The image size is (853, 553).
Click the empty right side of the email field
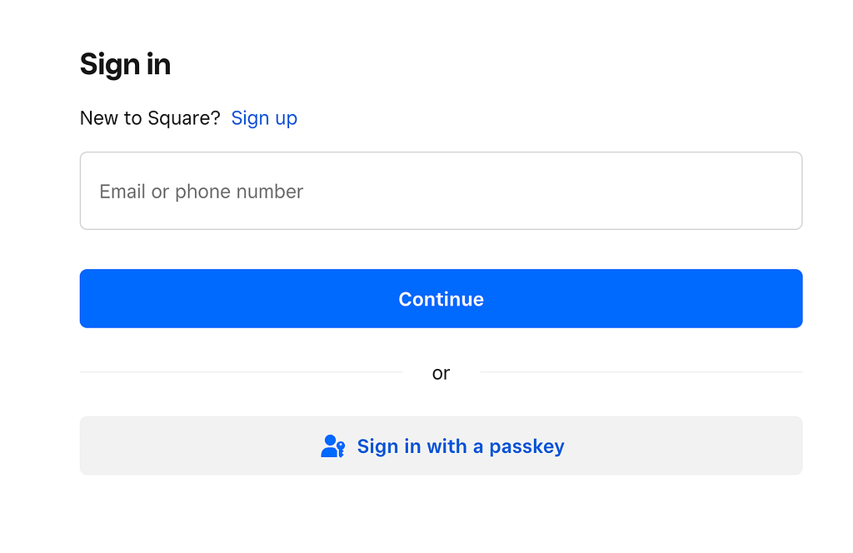click(x=666, y=191)
